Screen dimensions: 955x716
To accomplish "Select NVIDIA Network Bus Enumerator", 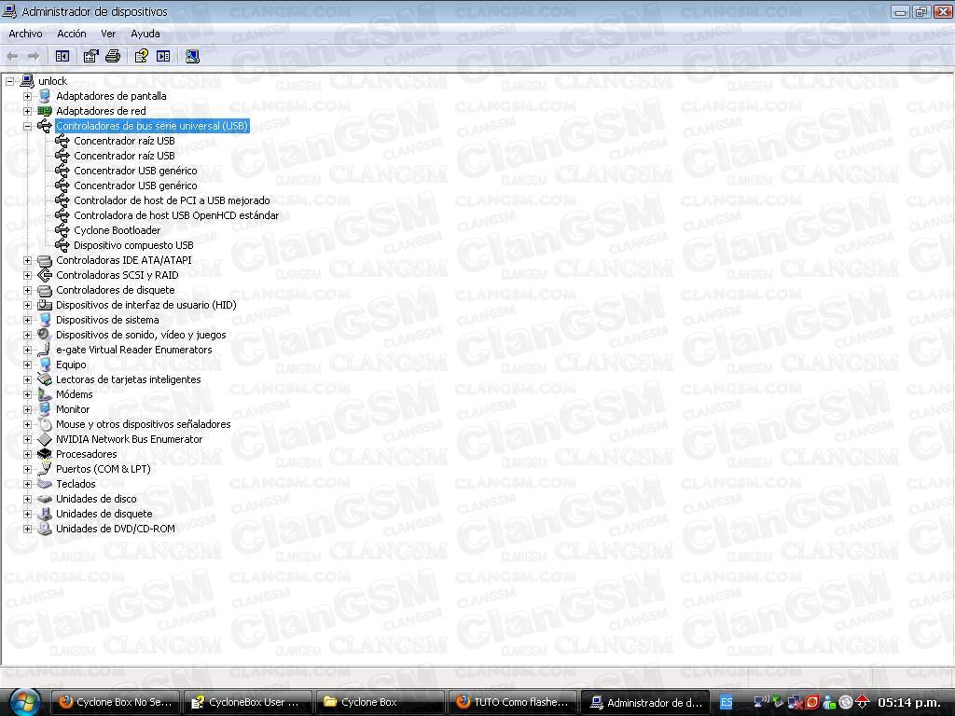I will click(x=129, y=439).
